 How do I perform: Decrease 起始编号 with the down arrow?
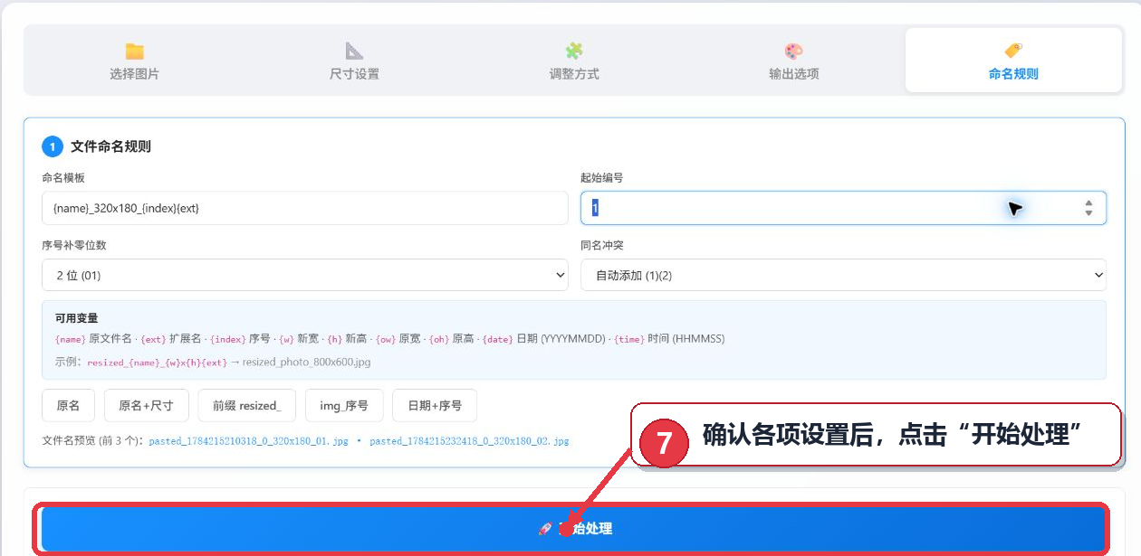point(1088,213)
